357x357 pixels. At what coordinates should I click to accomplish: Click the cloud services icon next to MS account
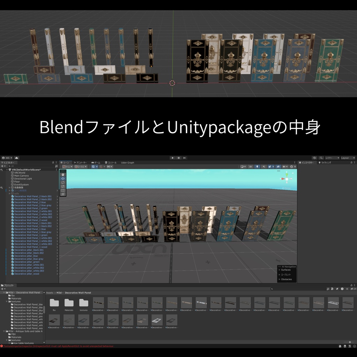coord(16,158)
